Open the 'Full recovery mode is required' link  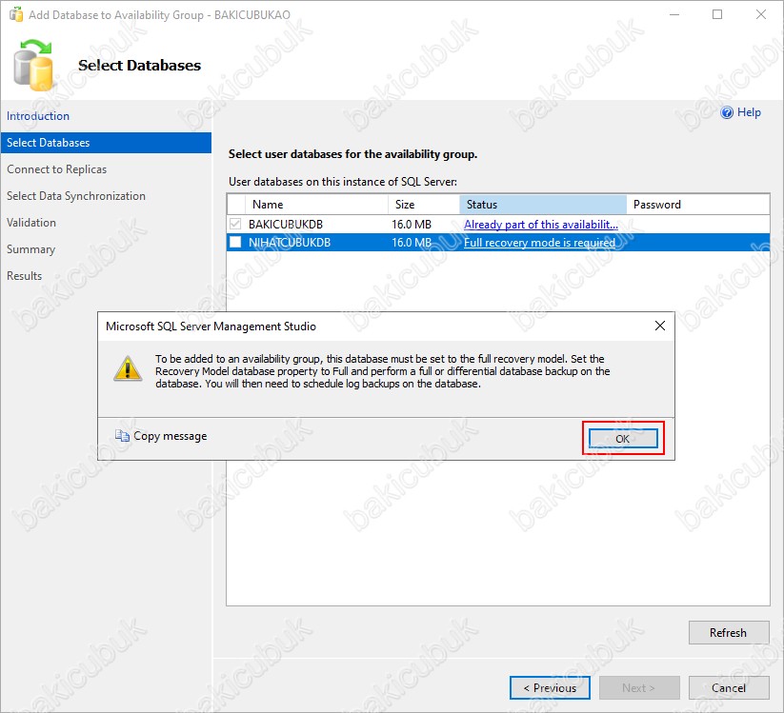pyautogui.click(x=539, y=243)
